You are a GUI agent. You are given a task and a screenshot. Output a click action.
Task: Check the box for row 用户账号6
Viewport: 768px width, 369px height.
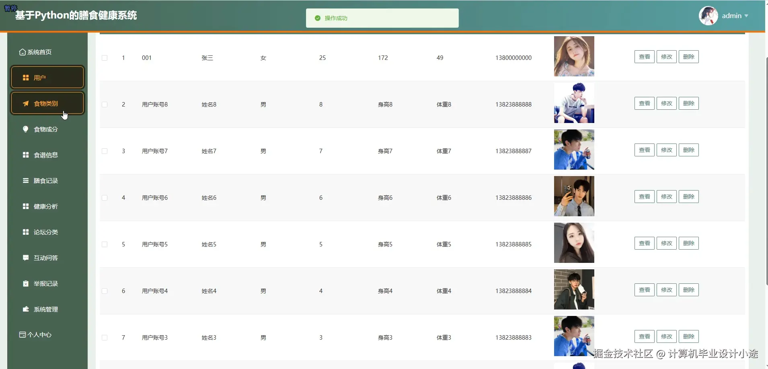[x=105, y=198]
